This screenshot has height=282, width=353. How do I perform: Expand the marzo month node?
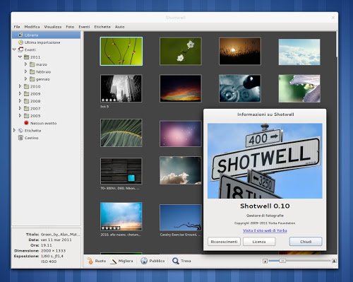tap(25, 64)
